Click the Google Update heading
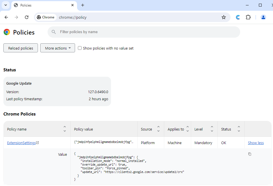 pos(19,83)
